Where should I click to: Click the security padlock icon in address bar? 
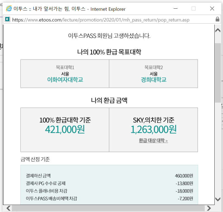(217, 19)
